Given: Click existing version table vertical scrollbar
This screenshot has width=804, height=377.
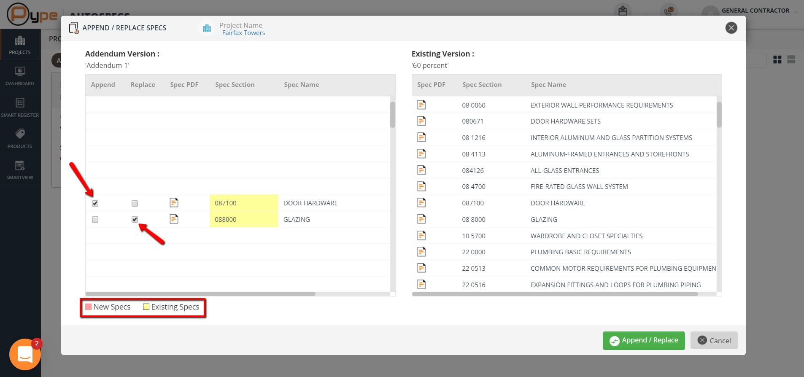Looking at the screenshot, I should 719,114.
